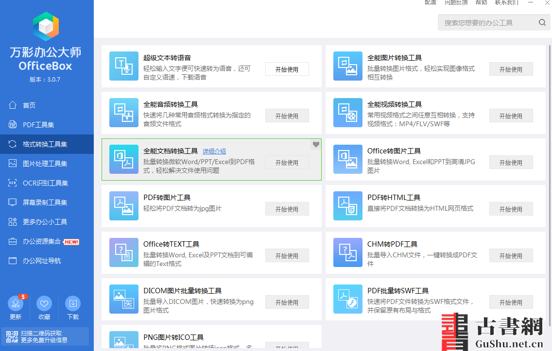Viewport: 552px width, 351px height.
Task: Start using DICOM图片批量转换工具
Action: point(287,302)
